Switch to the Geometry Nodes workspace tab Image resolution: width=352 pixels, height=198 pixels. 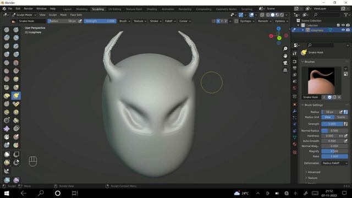tap(226, 9)
